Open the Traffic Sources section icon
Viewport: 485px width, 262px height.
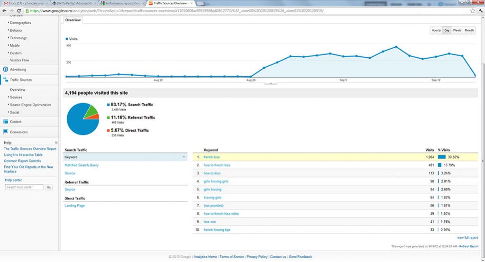(x=5, y=80)
